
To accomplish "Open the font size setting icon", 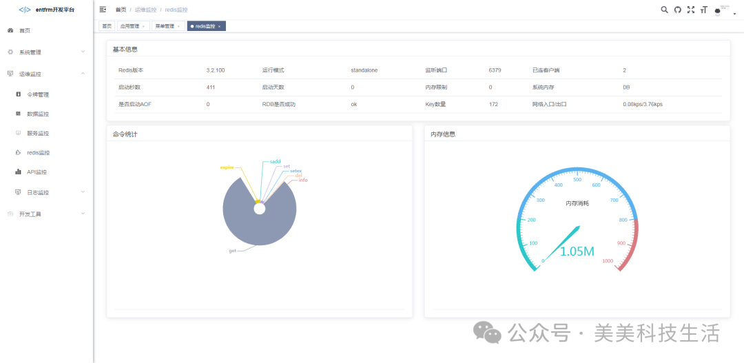I will point(703,10).
